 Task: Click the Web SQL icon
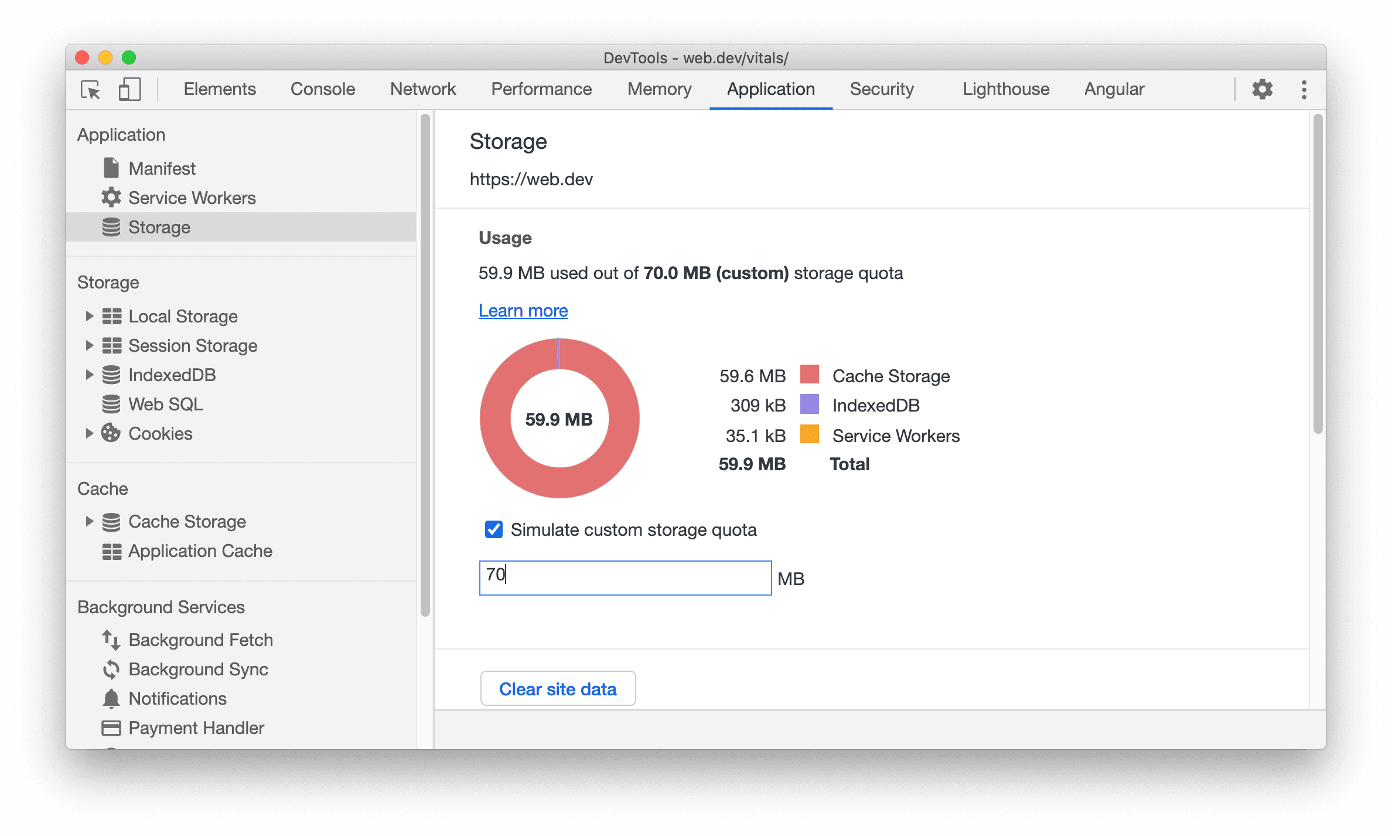[x=110, y=403]
